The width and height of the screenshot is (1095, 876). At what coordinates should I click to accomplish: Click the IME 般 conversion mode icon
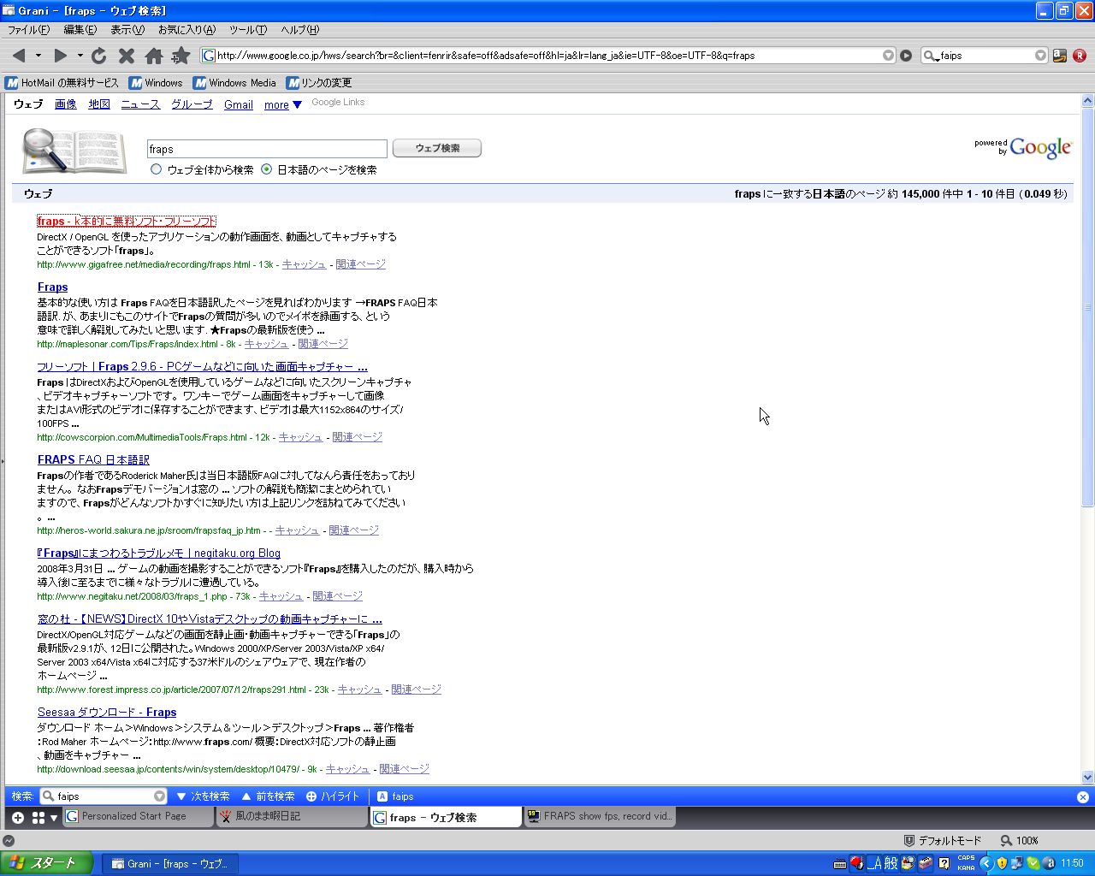click(891, 863)
